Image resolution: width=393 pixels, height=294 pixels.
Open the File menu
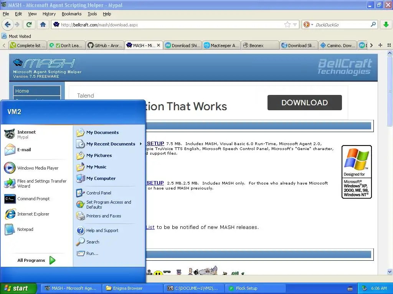(x=6, y=14)
